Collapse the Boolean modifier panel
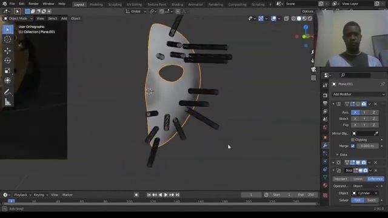The image size is (388, 218). [x=333, y=171]
